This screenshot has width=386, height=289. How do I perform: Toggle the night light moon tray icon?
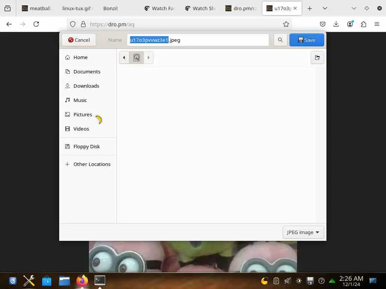[264, 281]
